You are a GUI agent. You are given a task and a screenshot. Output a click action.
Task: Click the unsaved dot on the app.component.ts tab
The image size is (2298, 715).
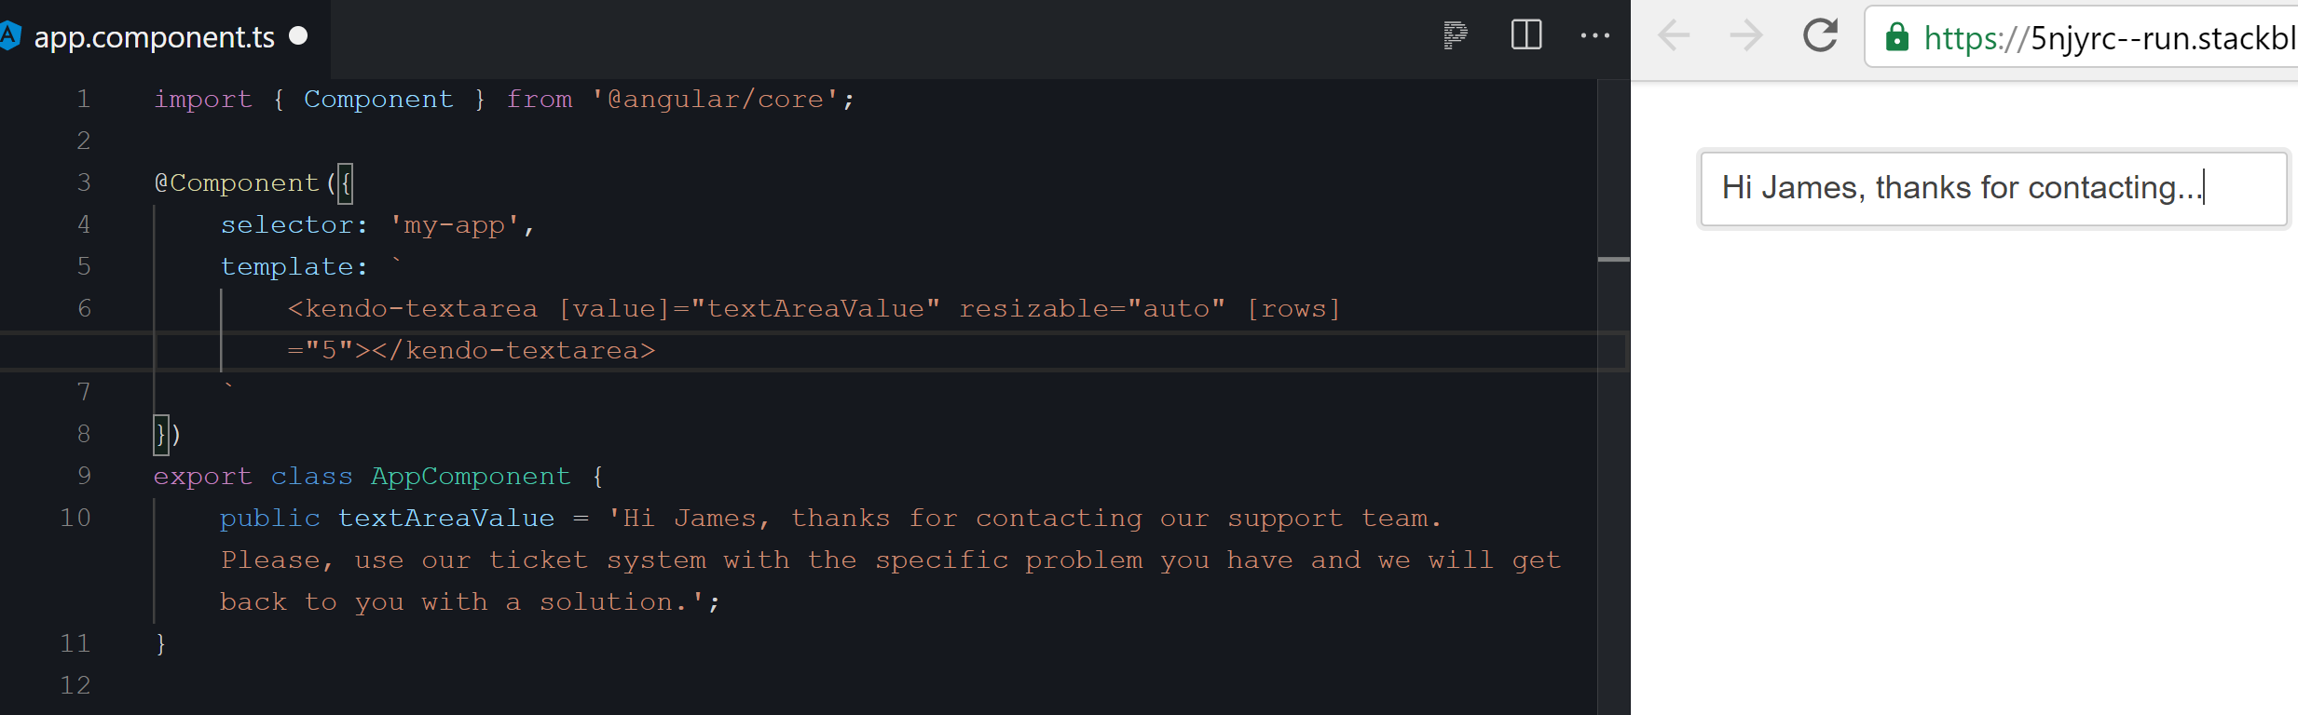pos(298,35)
